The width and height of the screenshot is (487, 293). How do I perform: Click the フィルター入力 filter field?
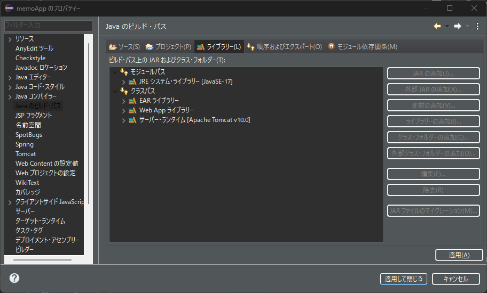pos(49,26)
